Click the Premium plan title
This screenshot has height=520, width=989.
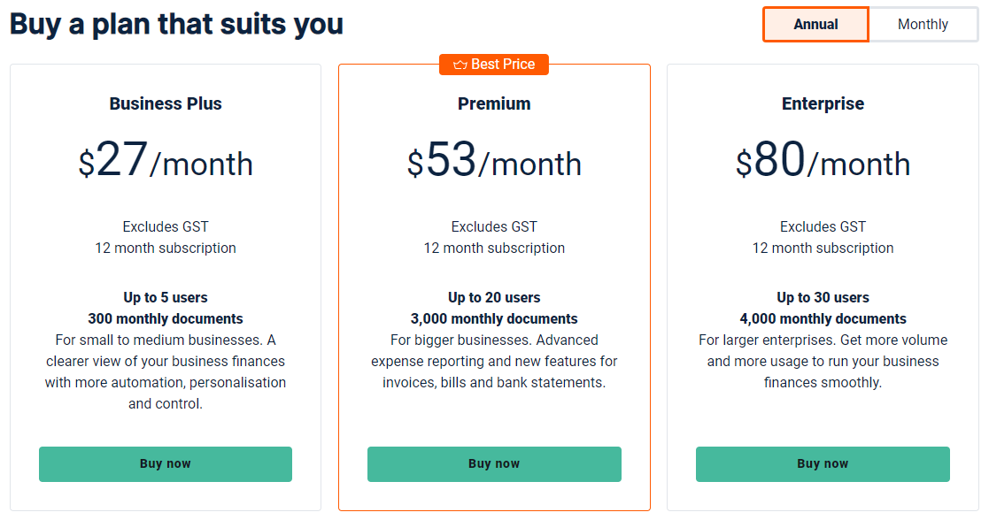[494, 103]
